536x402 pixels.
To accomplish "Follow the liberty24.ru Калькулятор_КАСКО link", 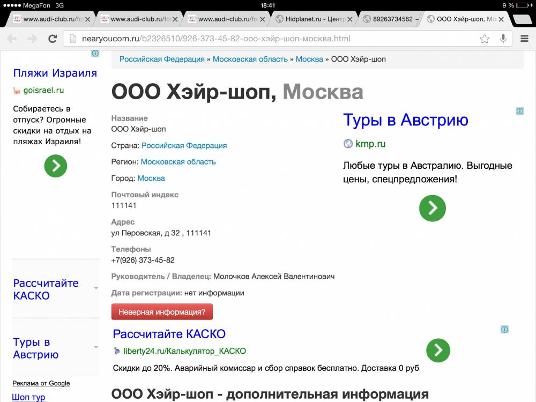I will click(x=184, y=351).
